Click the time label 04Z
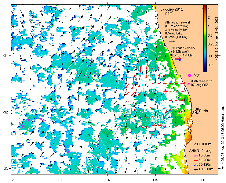The height and width of the screenshot is (183, 226). 169,14
